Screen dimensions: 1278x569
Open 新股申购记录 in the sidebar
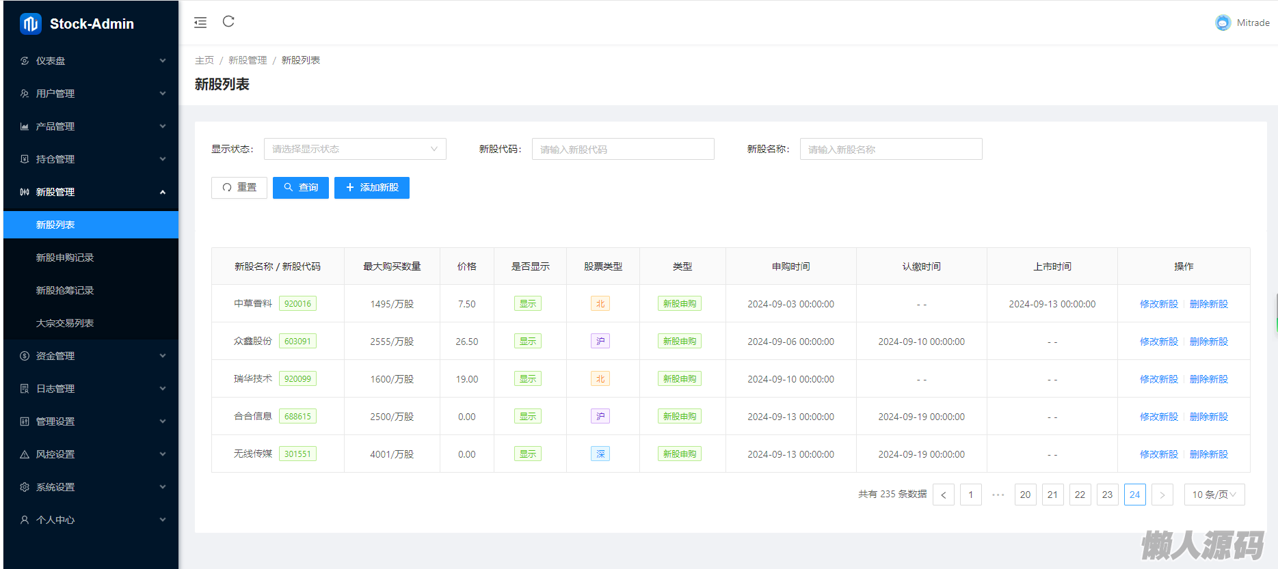(65, 258)
